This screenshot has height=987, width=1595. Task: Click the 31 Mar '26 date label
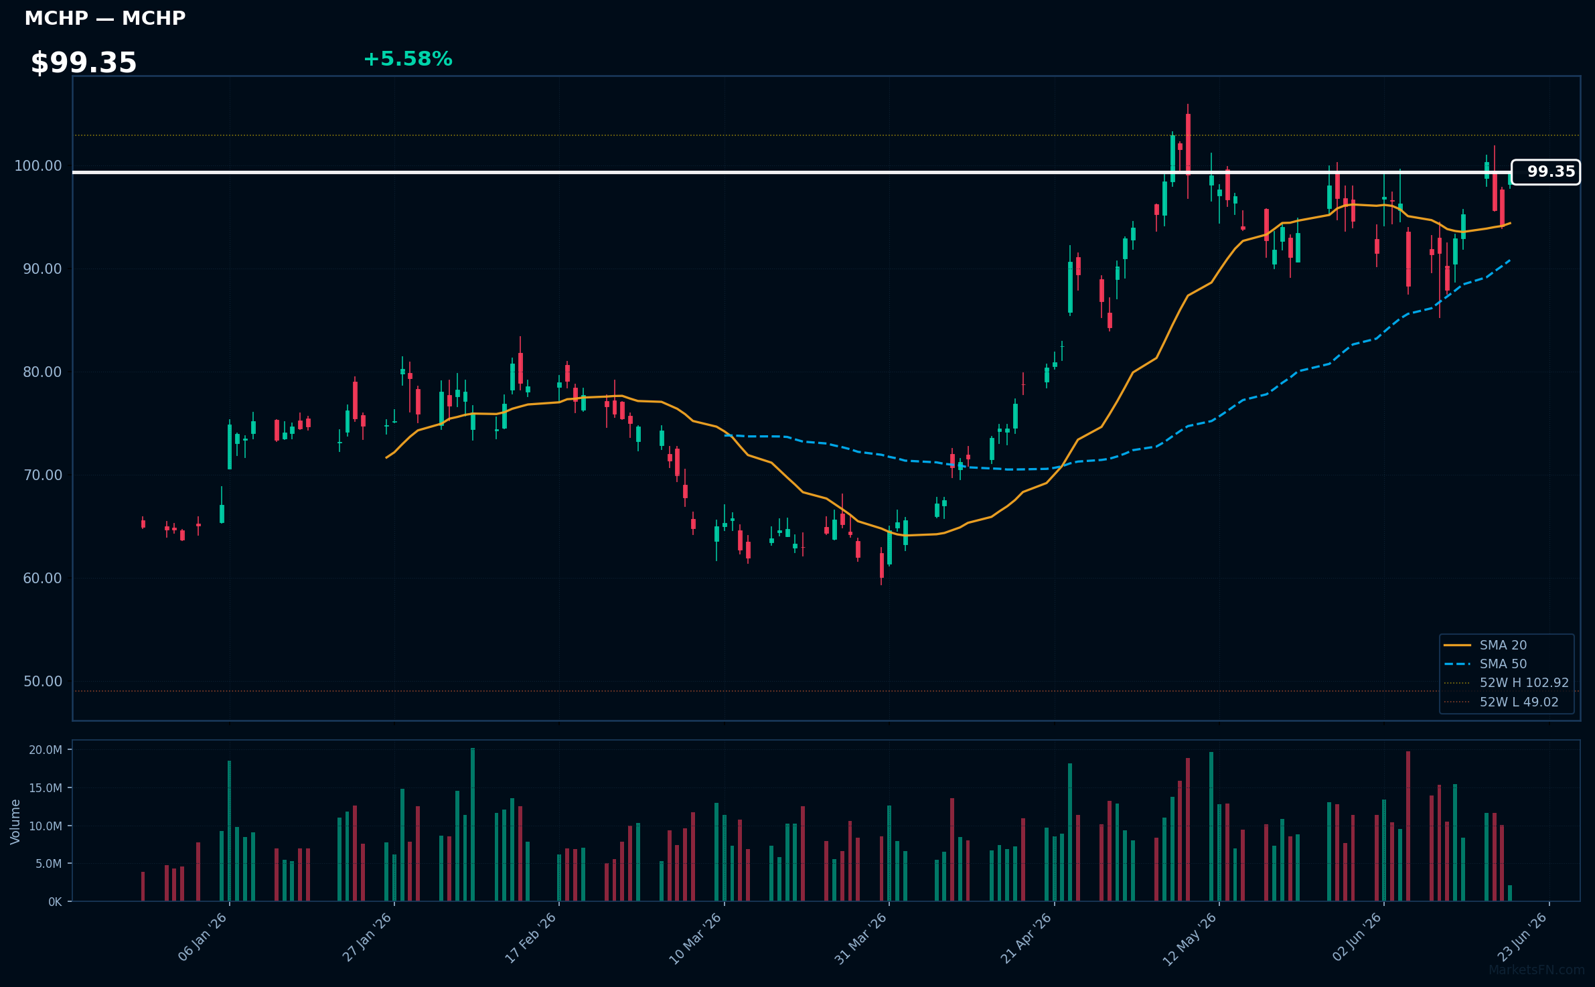860,939
